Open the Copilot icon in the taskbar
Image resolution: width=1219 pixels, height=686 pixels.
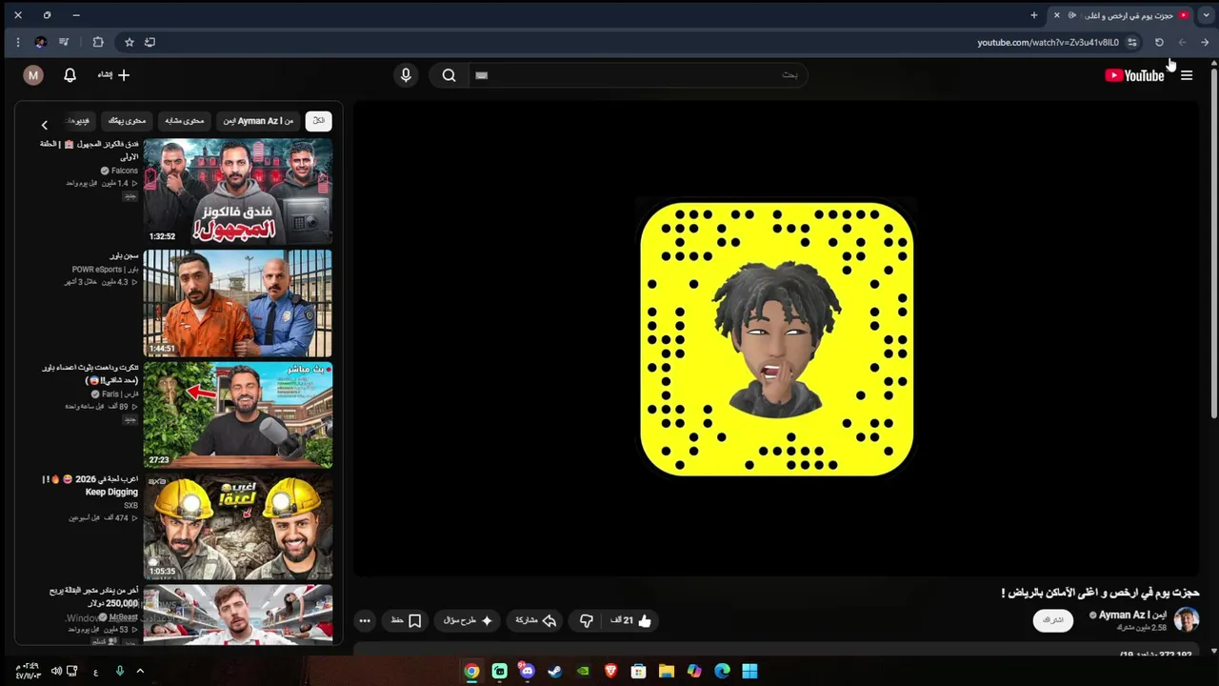point(694,671)
